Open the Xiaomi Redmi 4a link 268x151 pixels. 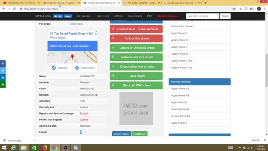180,109
